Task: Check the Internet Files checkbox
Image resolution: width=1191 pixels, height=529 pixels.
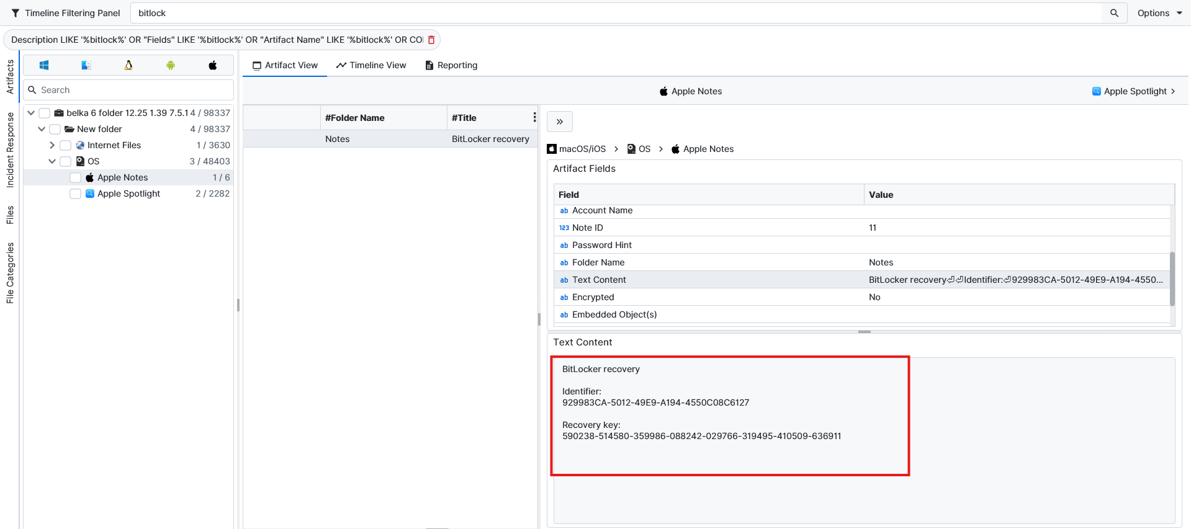Action: tap(65, 145)
